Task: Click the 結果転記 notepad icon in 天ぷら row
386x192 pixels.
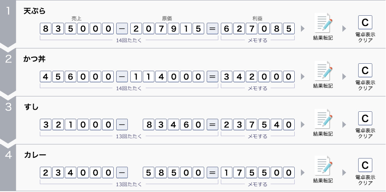Action: tap(323, 24)
